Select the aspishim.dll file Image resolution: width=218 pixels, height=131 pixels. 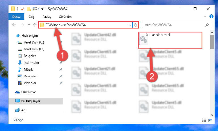click(x=170, y=40)
